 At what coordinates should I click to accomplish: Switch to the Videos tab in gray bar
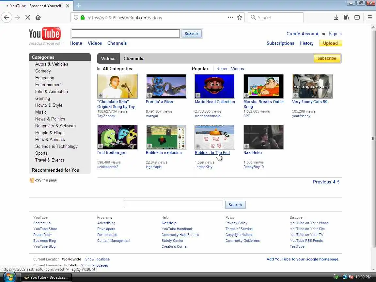tap(108, 58)
